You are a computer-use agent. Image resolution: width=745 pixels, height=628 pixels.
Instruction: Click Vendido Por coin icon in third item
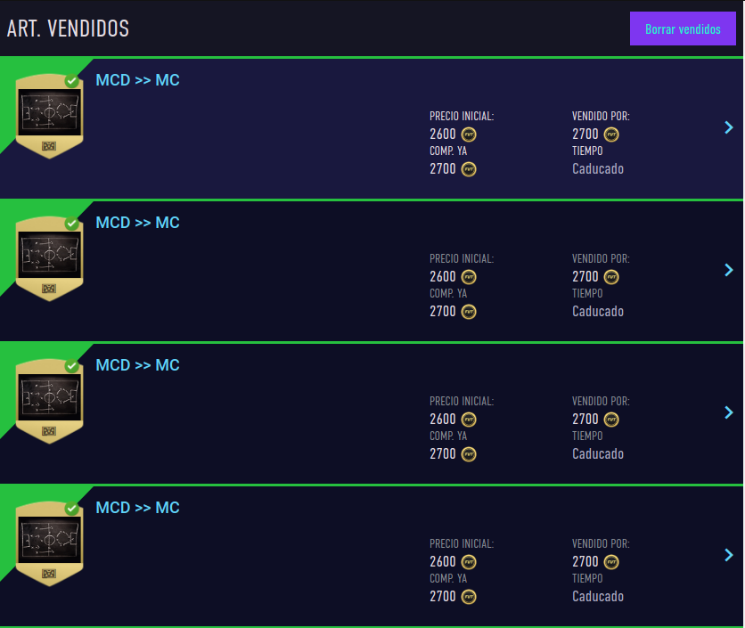611,420
